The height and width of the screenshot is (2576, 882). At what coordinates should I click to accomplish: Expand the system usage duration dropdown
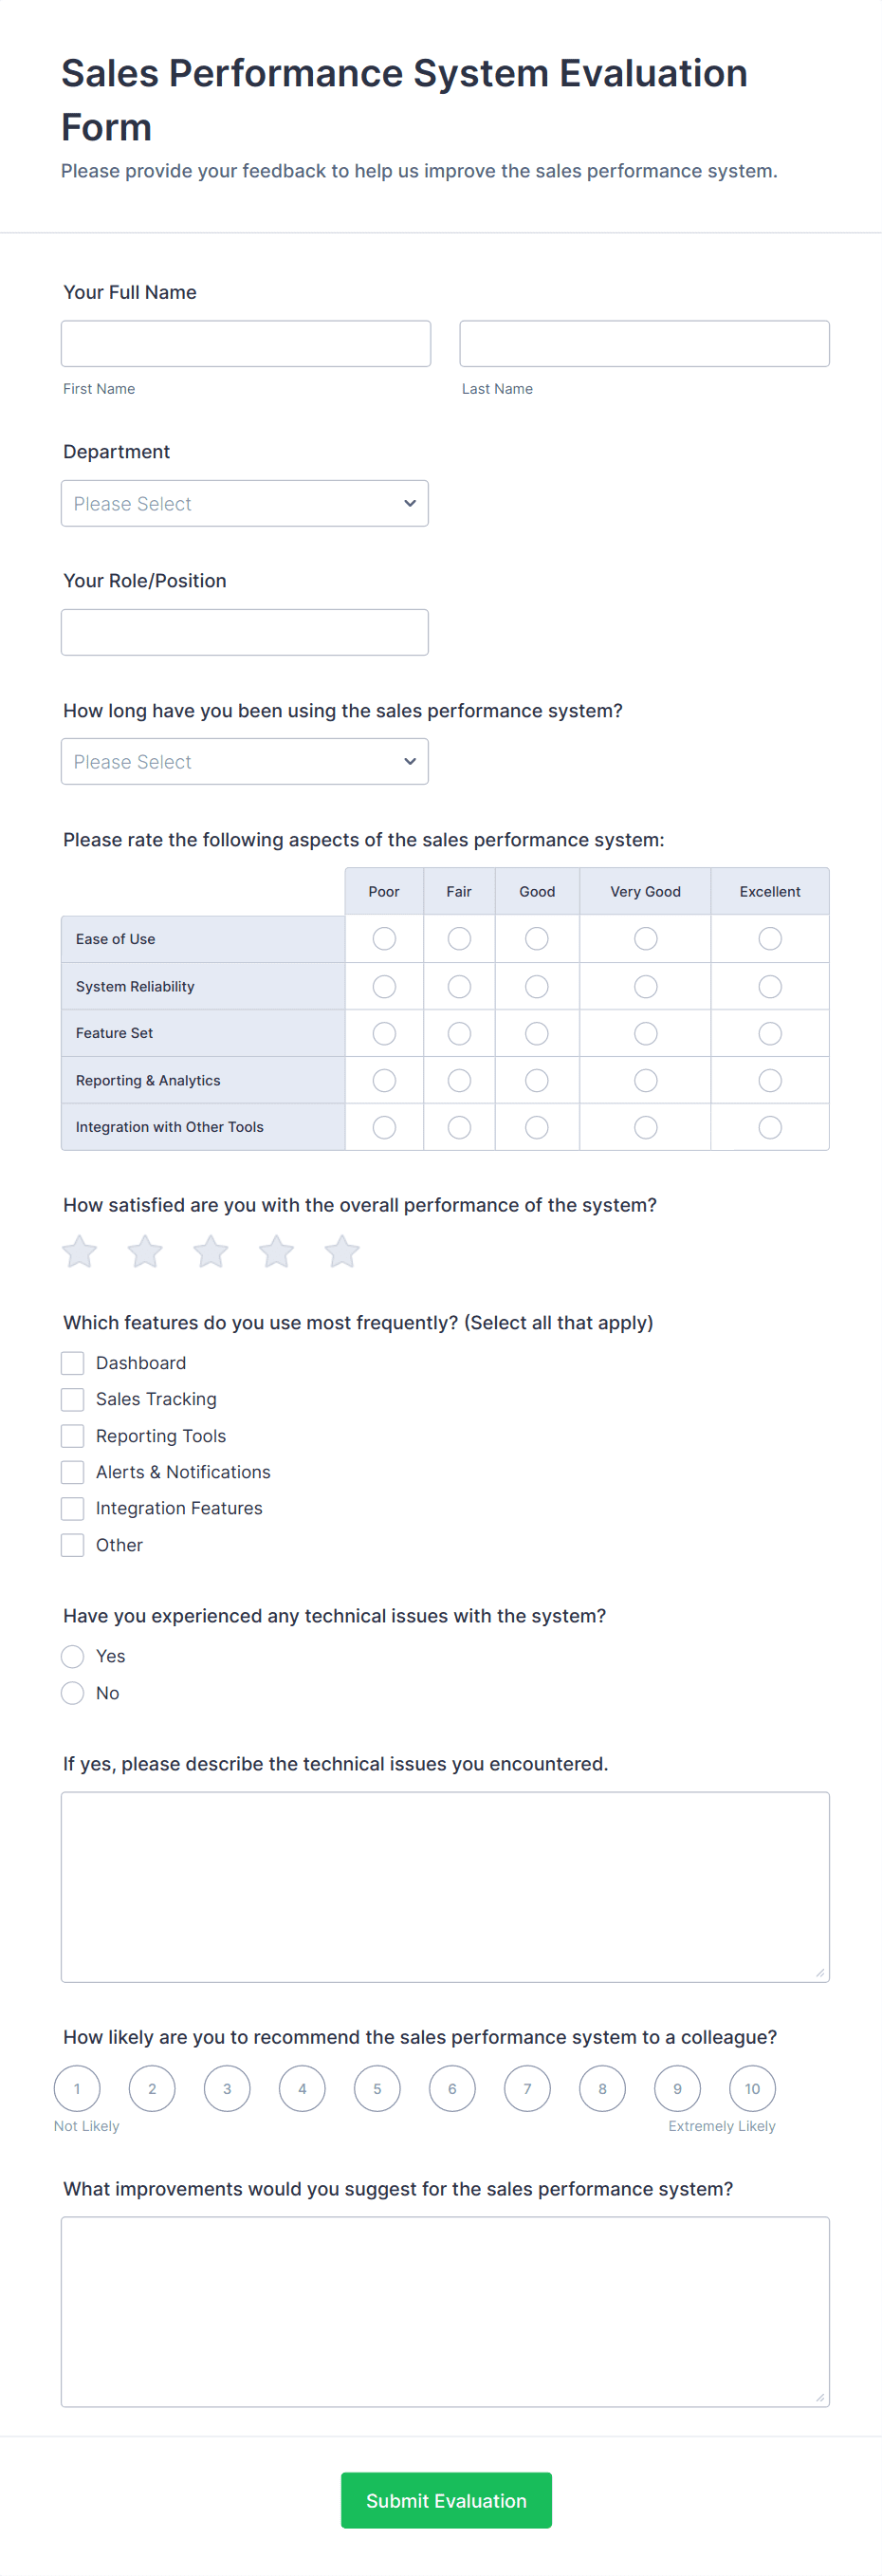click(x=245, y=762)
